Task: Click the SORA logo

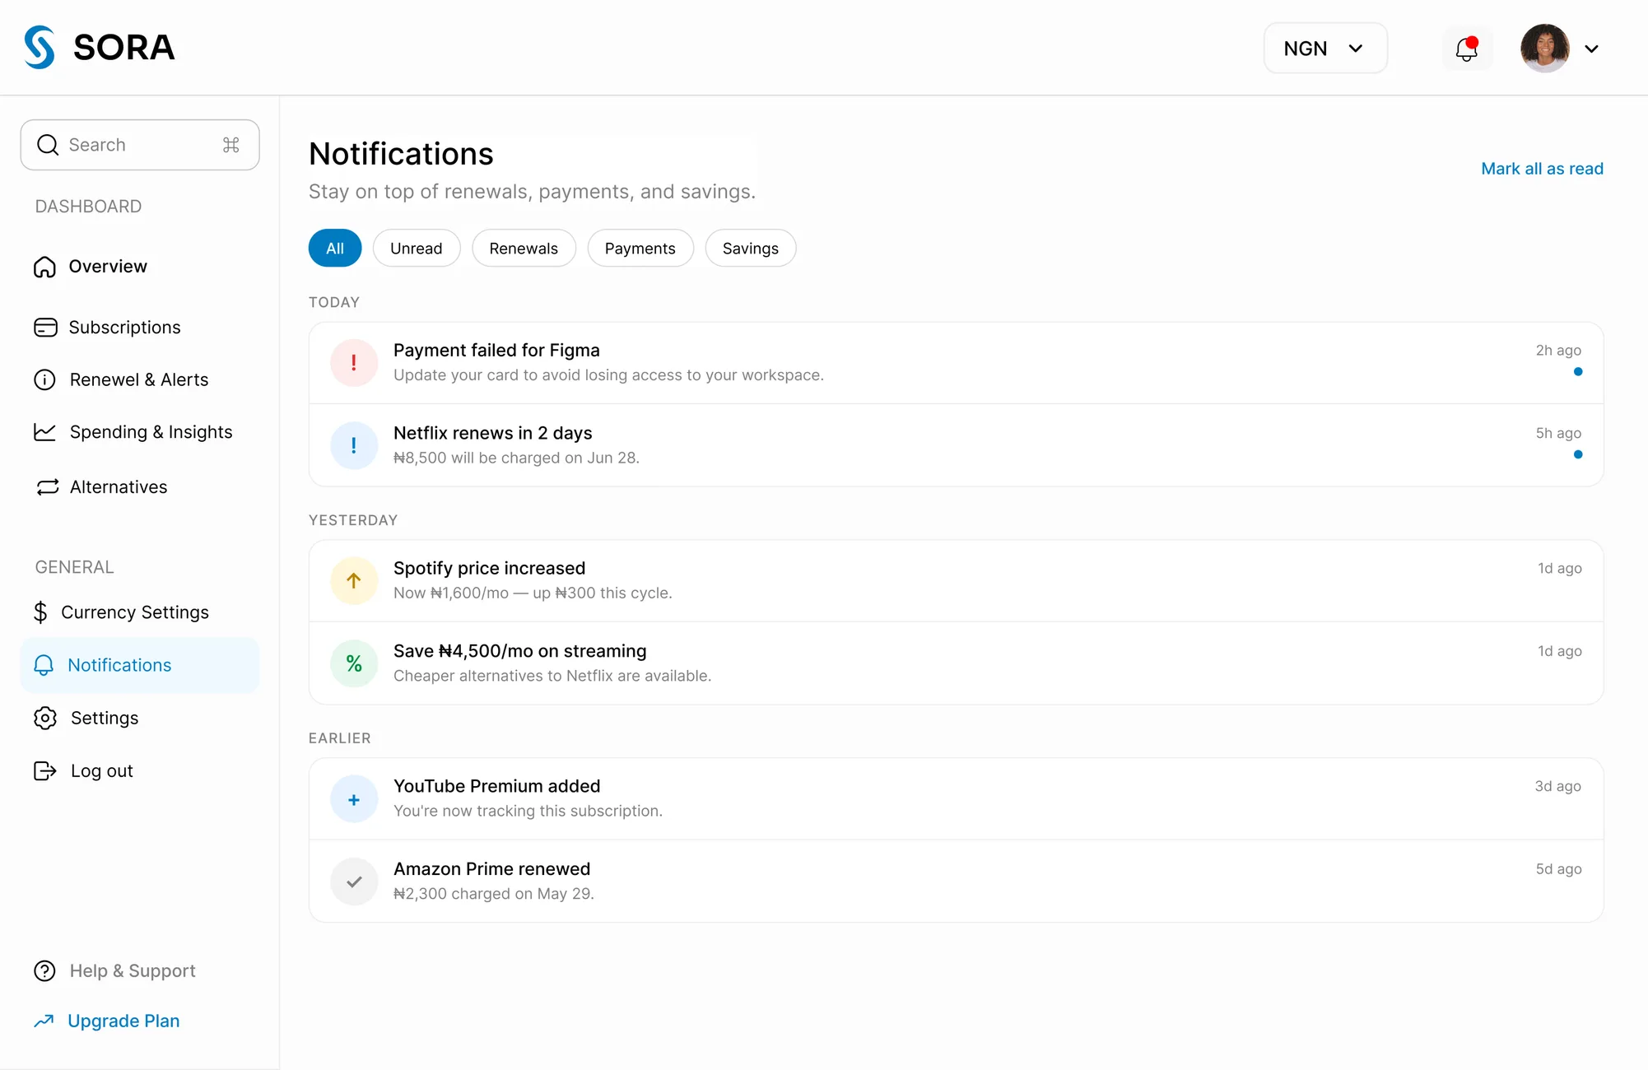Action: tap(100, 47)
